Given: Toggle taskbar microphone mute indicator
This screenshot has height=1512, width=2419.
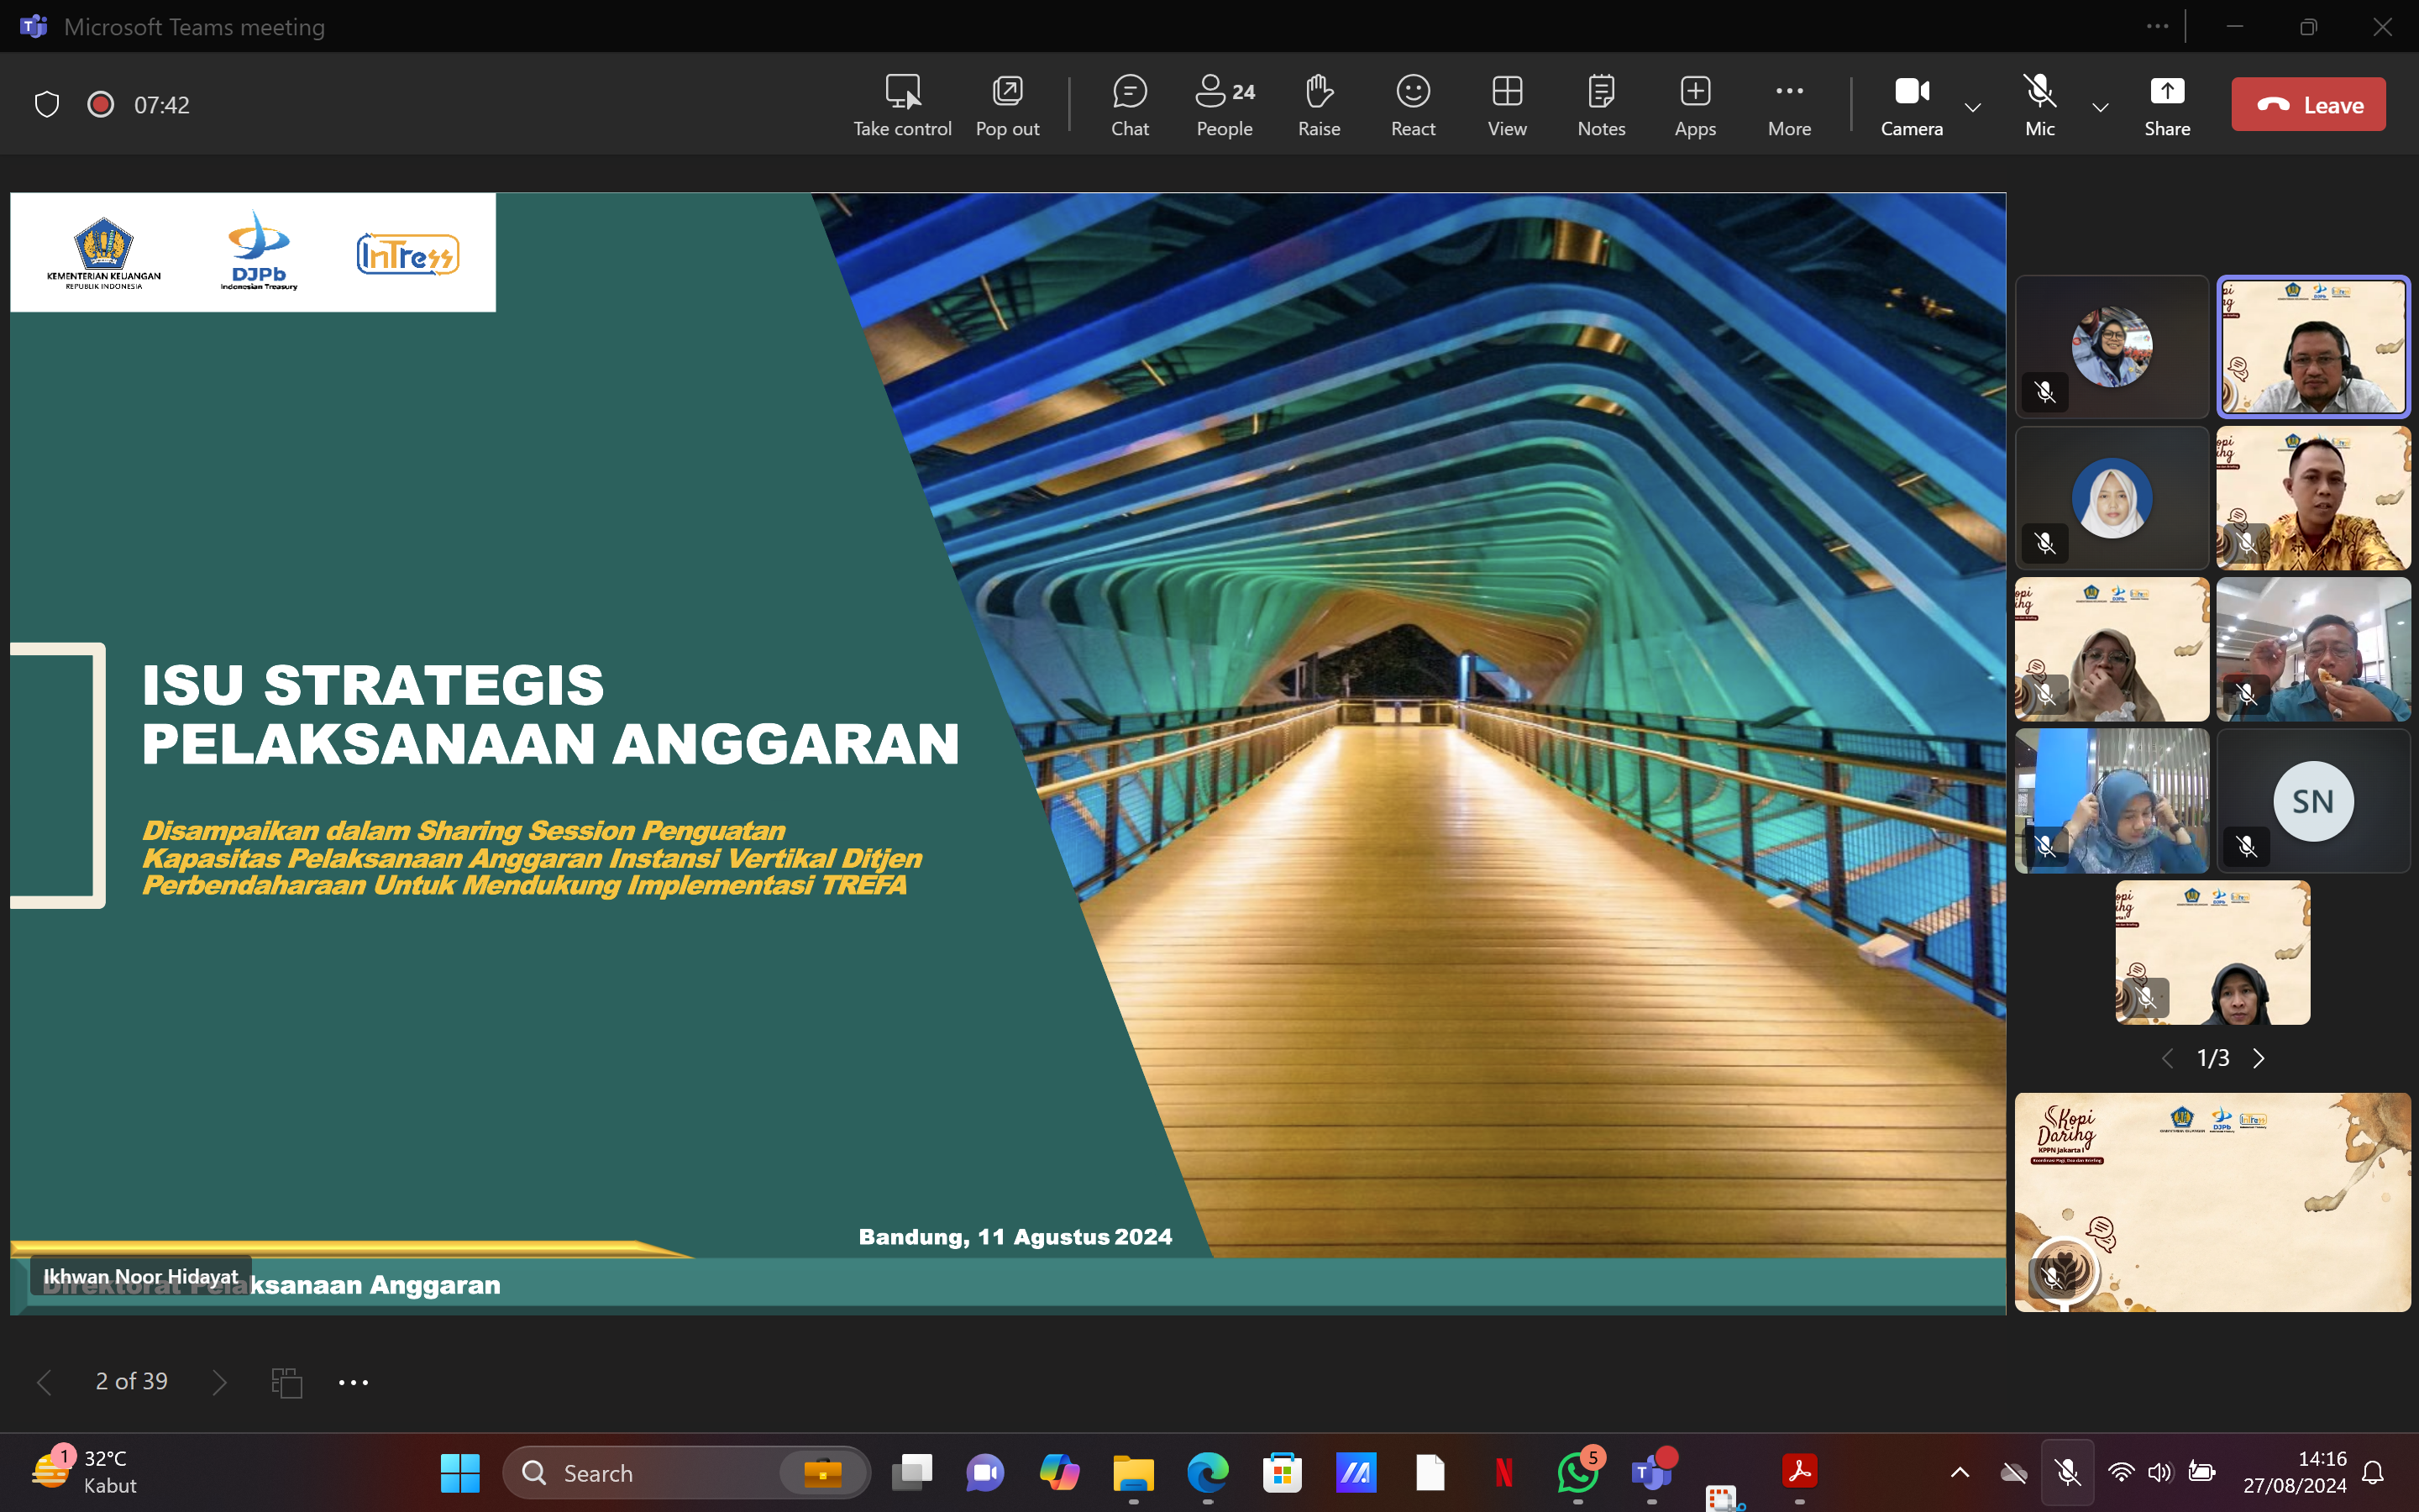Looking at the screenshot, I should (2067, 1472).
